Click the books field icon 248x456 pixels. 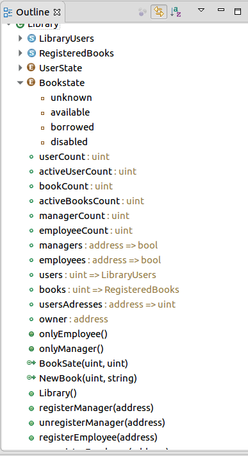coord(31,290)
